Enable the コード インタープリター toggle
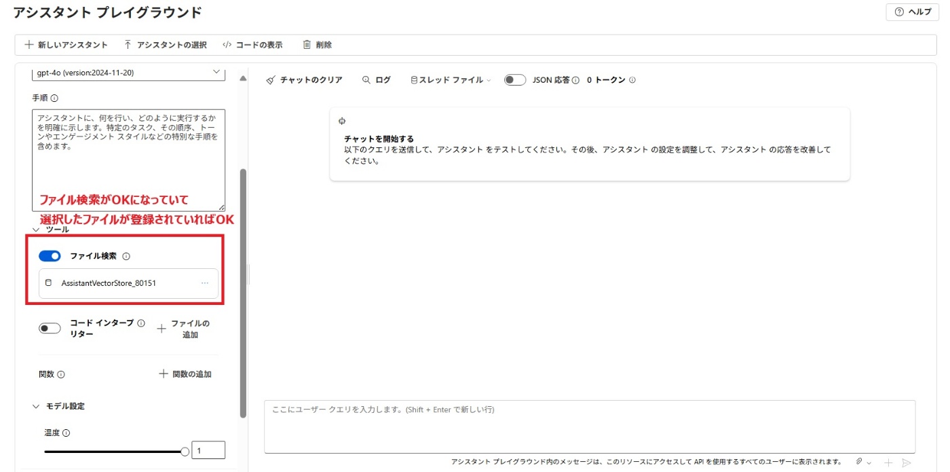The height and width of the screenshot is (472, 950). (50, 328)
